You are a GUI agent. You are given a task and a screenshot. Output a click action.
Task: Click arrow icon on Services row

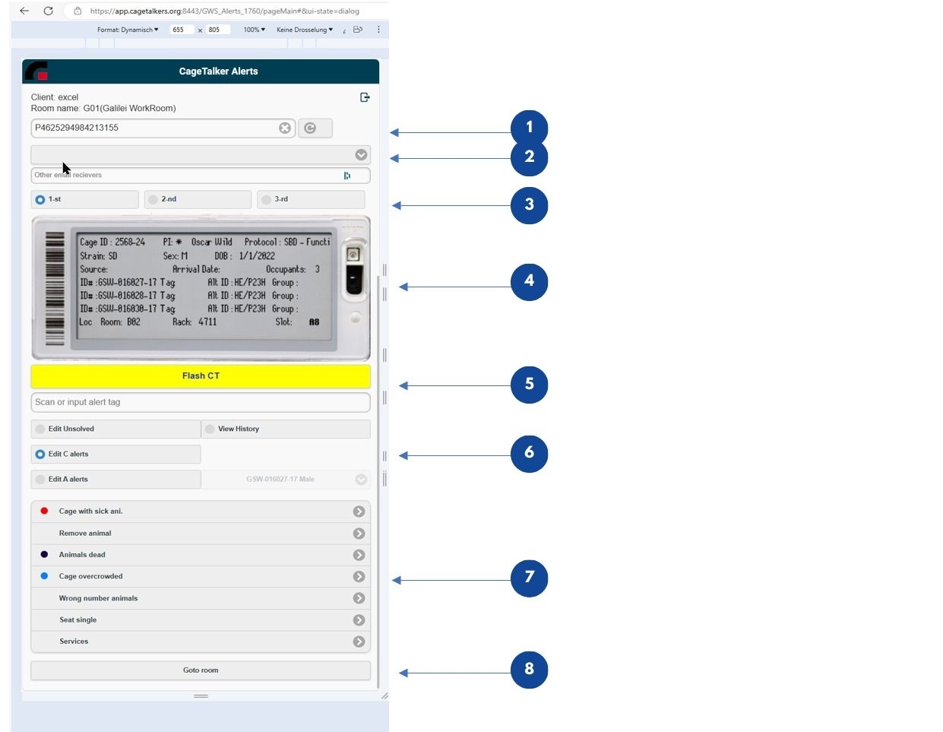pos(359,642)
